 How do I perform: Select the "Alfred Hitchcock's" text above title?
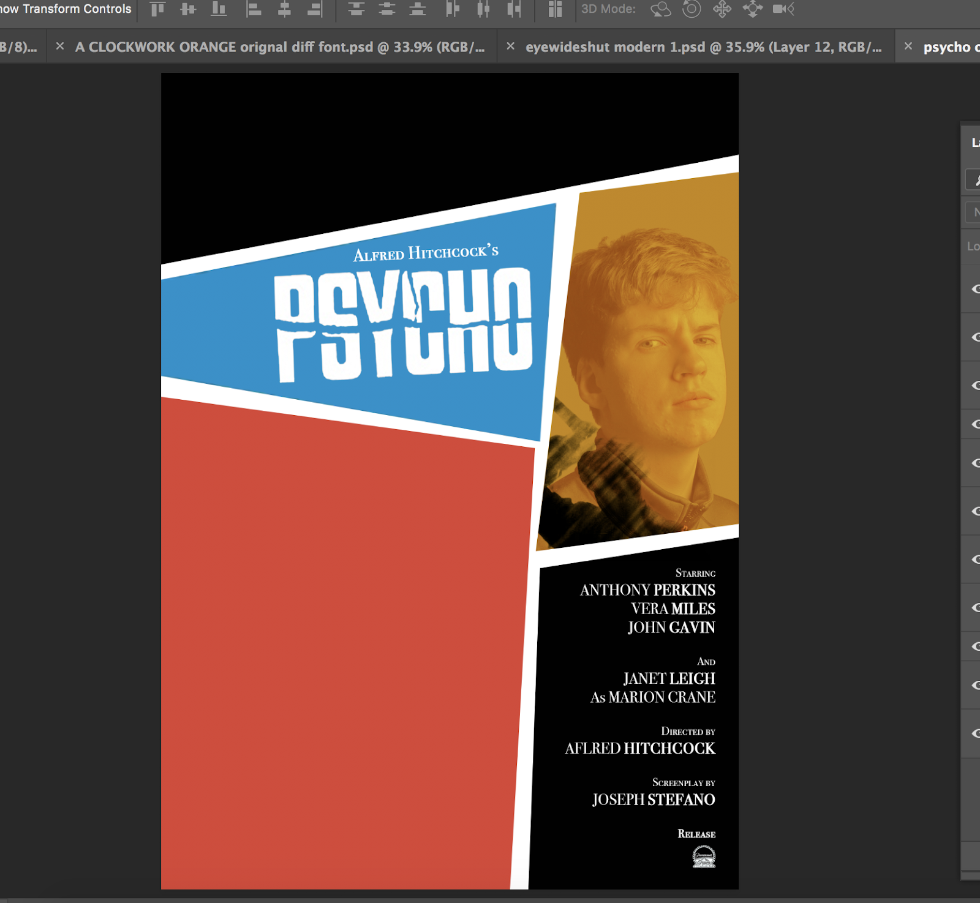coord(426,252)
